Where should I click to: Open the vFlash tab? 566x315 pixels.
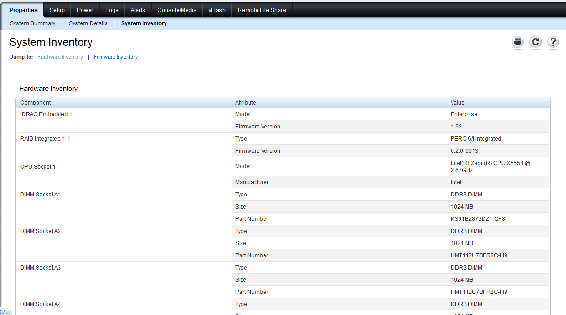[217, 10]
